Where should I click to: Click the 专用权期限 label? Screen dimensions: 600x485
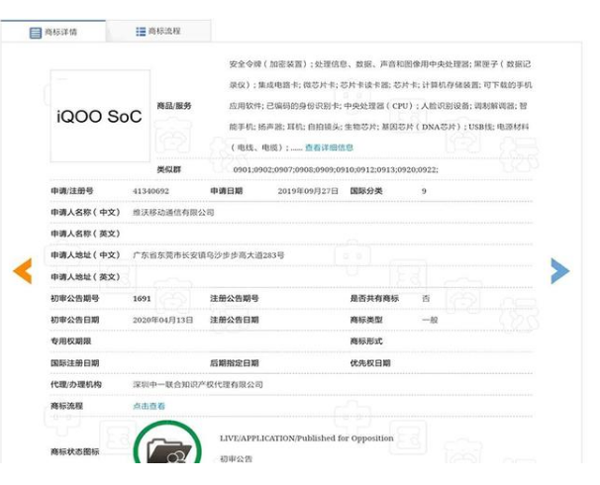point(70,341)
